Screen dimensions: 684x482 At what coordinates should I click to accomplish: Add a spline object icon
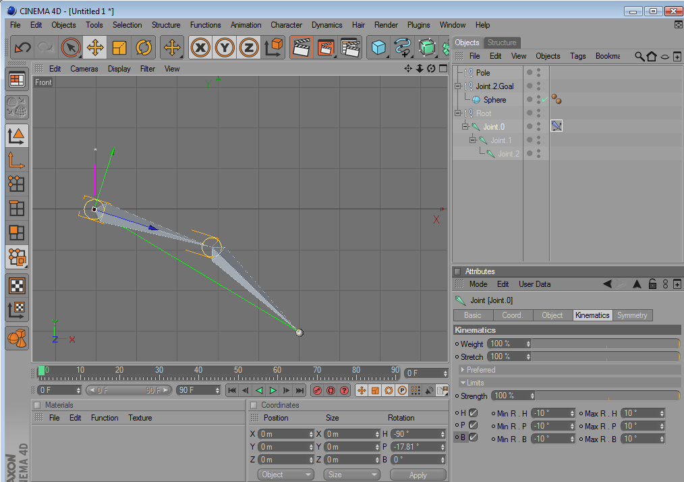point(403,47)
